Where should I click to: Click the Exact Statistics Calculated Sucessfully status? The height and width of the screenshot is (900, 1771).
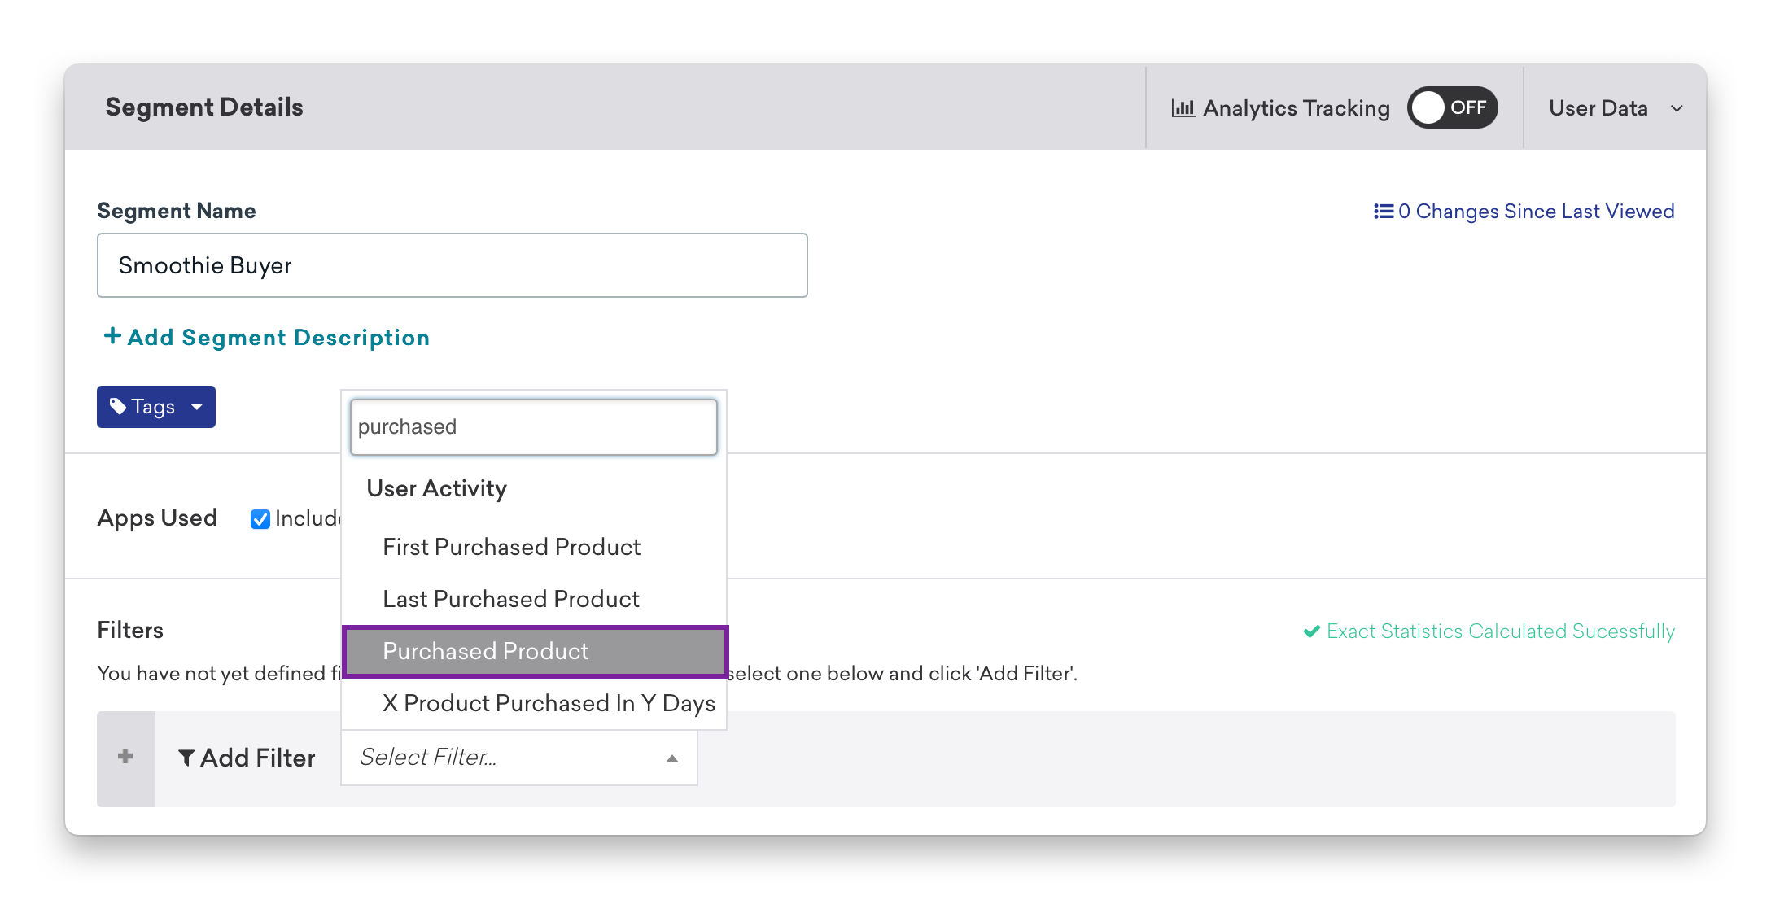click(x=1489, y=631)
